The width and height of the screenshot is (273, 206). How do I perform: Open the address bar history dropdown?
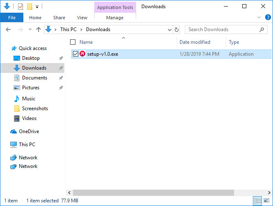click(169, 30)
